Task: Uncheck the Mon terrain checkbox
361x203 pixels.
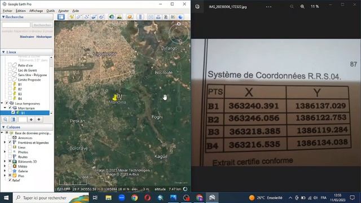Action: coord(10,108)
